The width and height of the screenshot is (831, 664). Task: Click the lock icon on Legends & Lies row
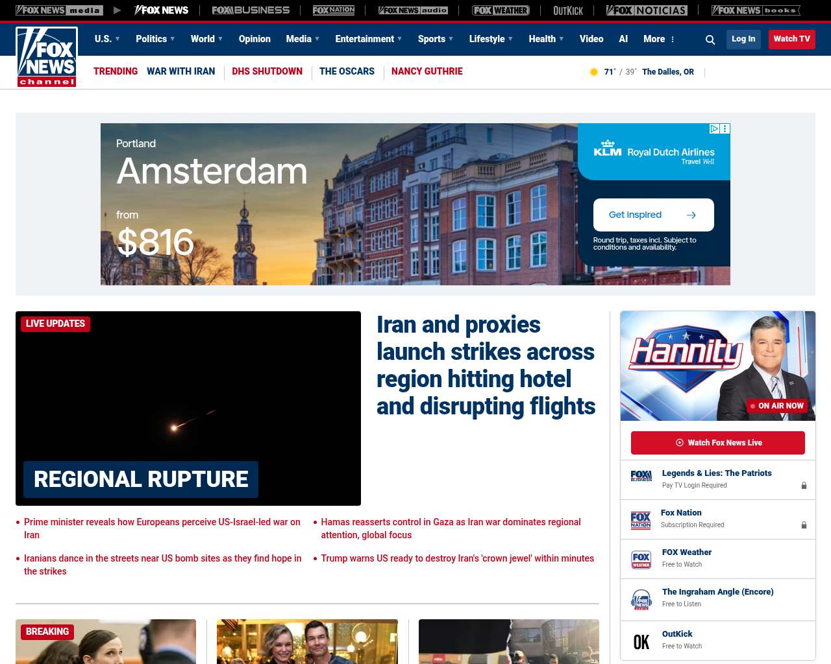(x=804, y=485)
